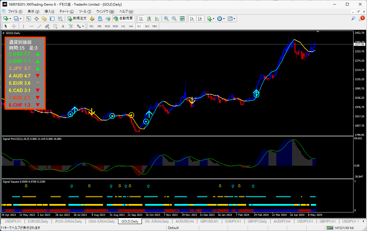Select the crosshair tool
The height and width of the screenshot is (231, 367).
coord(14,26)
